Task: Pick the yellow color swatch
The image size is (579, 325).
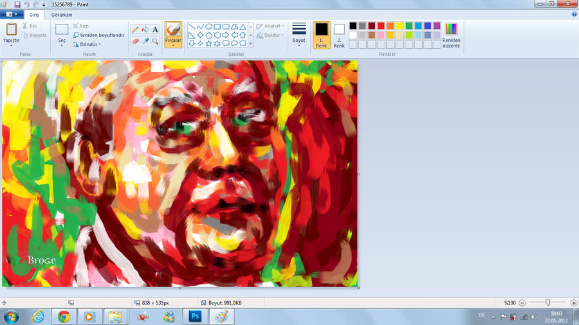Action: [x=400, y=26]
